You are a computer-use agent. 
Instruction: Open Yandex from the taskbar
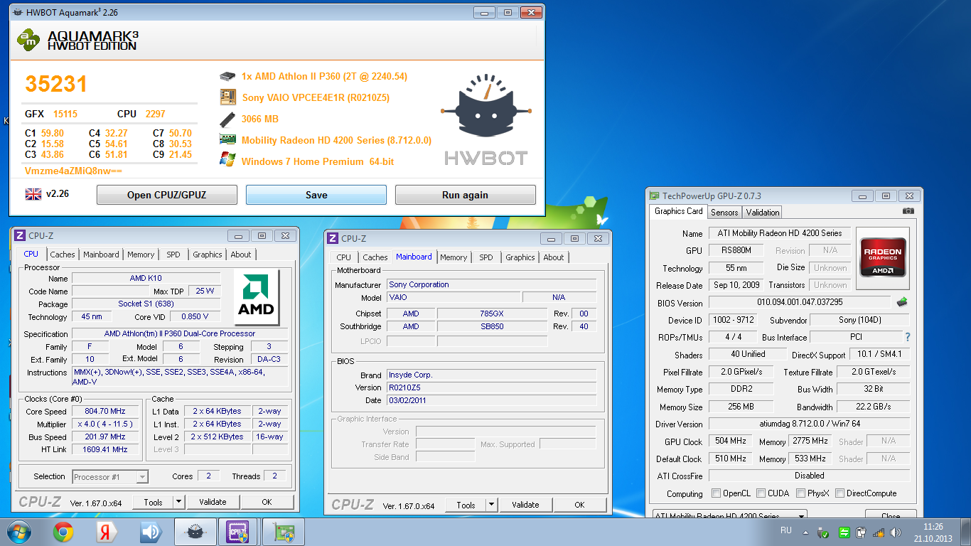(x=107, y=532)
